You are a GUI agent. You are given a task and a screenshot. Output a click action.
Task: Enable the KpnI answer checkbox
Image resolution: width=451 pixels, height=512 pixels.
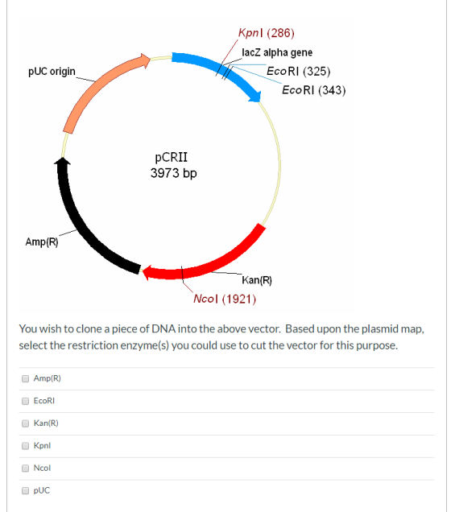pos(25,446)
